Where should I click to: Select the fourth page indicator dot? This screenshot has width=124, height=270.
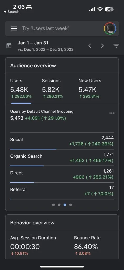click(70, 205)
